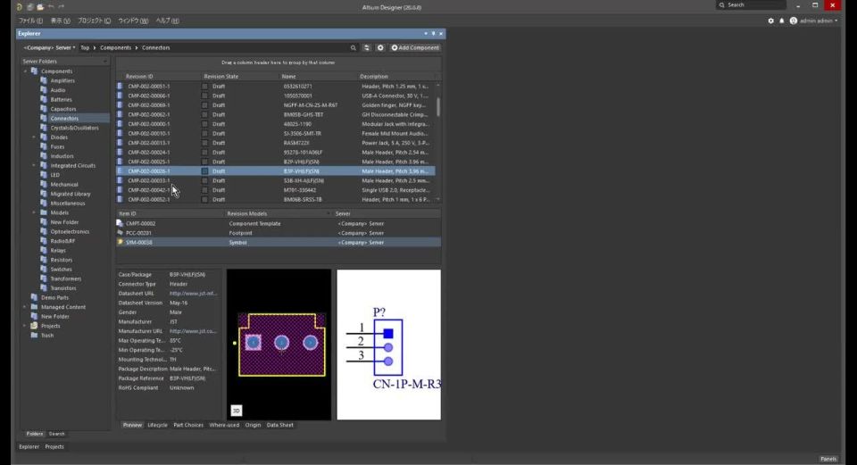Click the component template icon of CMPT-00002
Screen dimensions: 857x465
pos(120,223)
